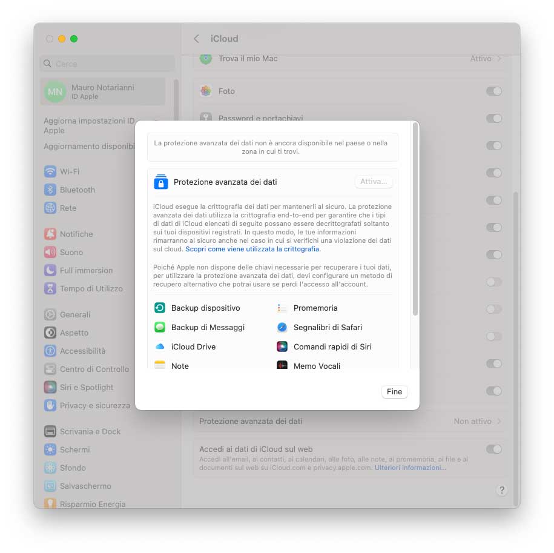Click the green zoom window button
554x553 pixels.
tap(74, 39)
